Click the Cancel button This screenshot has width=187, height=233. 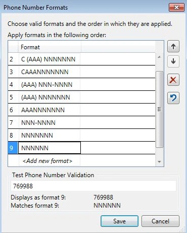pos(160,221)
